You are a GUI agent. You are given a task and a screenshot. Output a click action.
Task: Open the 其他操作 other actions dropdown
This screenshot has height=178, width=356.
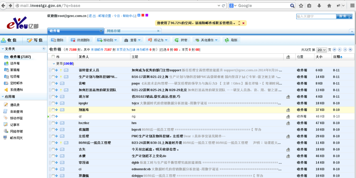[206, 40]
